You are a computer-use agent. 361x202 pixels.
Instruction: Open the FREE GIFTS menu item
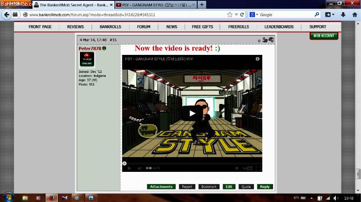(x=202, y=27)
